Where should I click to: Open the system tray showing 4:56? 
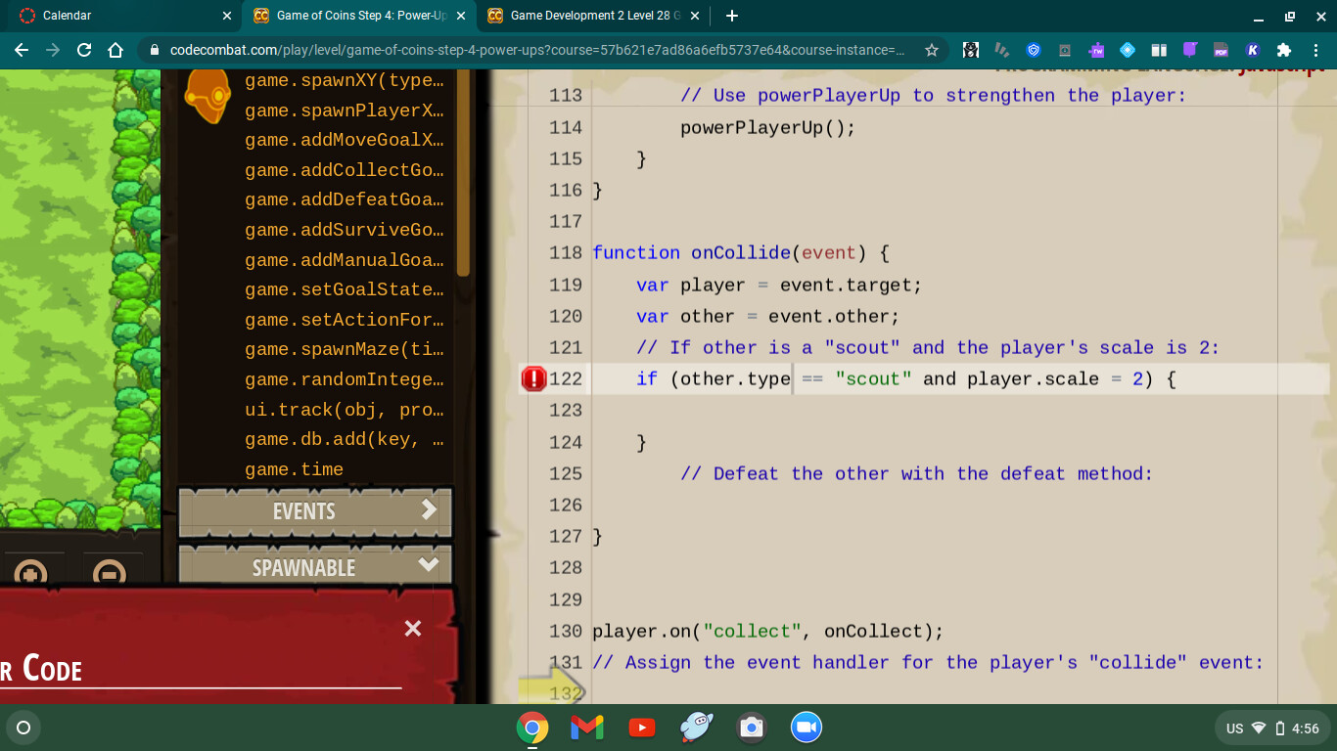pos(1272,728)
